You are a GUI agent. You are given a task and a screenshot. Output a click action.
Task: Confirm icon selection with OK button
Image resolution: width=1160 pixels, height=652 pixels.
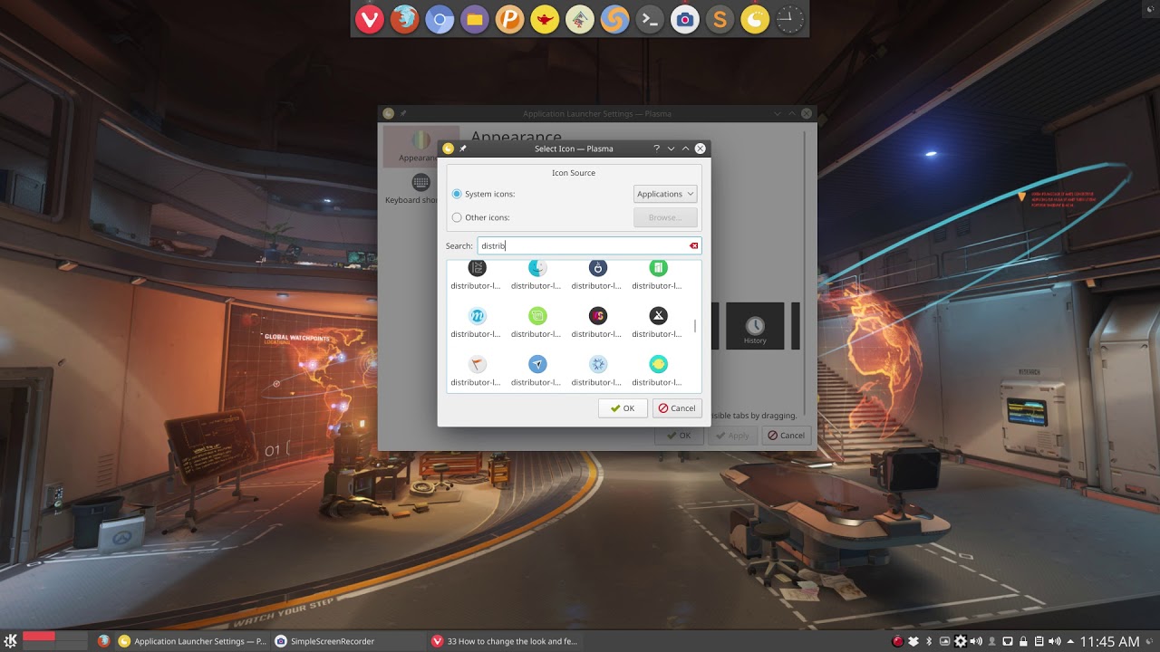(623, 408)
